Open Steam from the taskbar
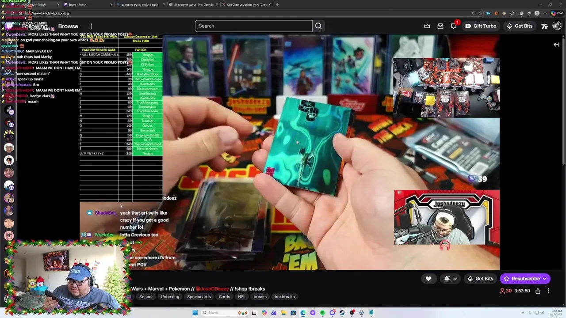The height and width of the screenshot is (318, 566). click(342, 313)
